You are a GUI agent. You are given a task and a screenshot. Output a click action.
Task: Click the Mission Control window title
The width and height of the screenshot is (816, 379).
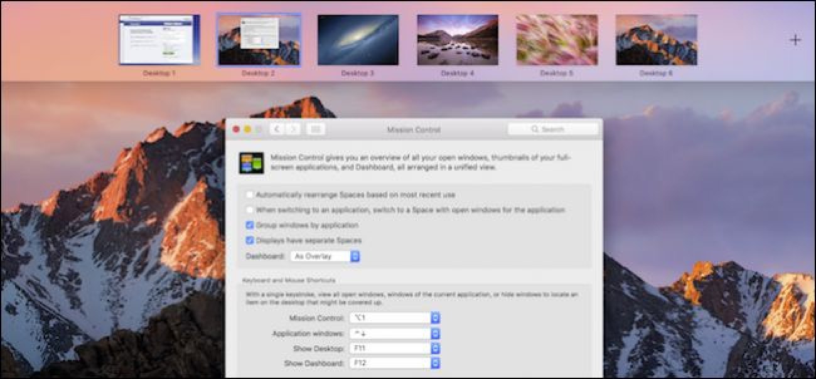414,130
